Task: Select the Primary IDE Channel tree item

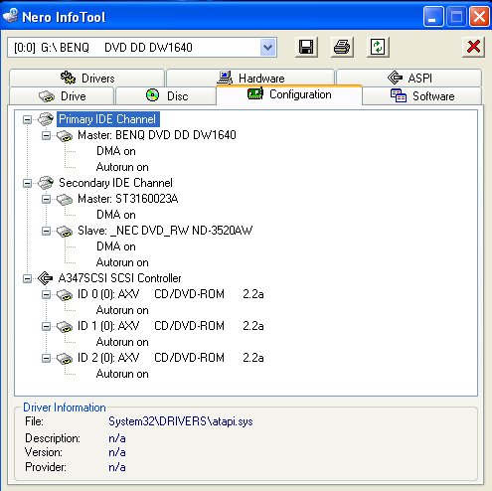Action: pos(107,119)
